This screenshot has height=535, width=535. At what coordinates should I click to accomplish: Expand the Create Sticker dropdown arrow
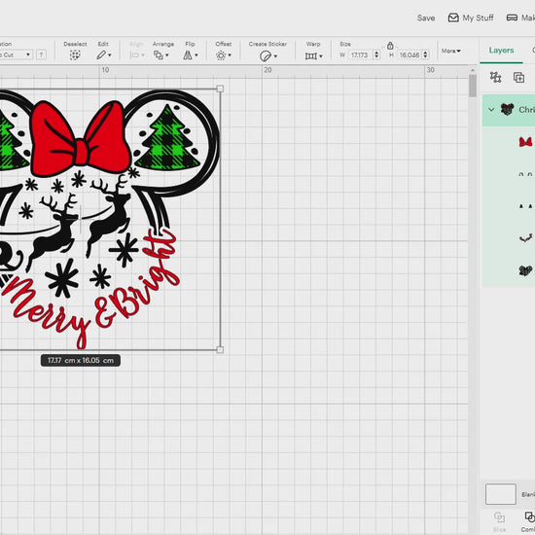coord(275,56)
